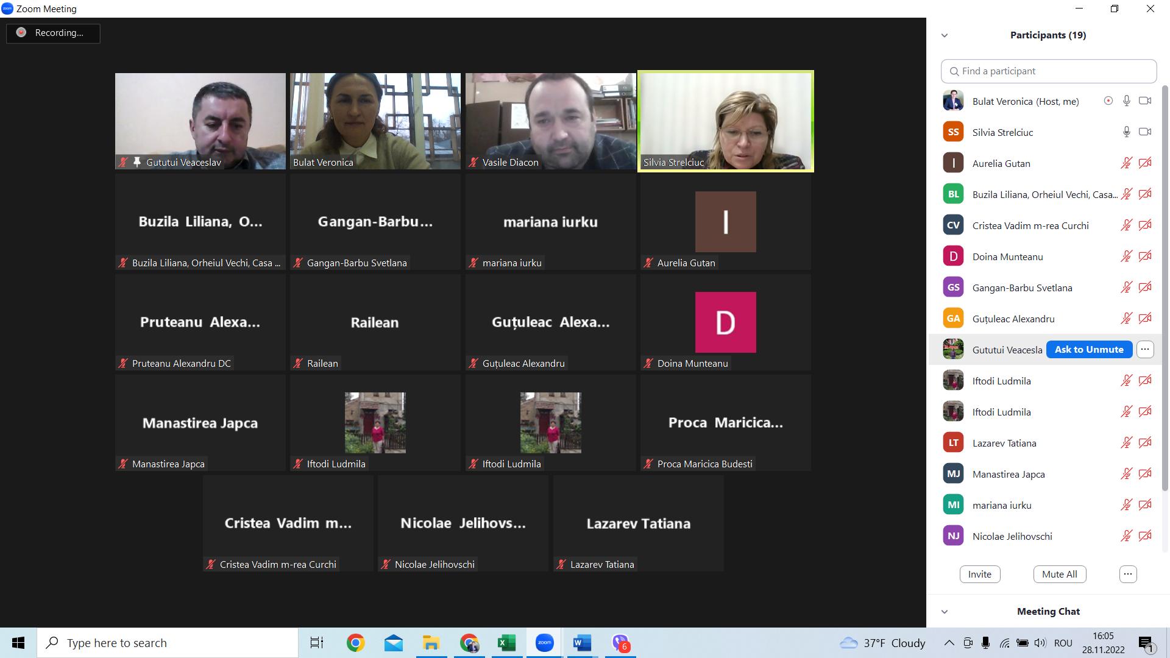Click the Viber taskbar icon
Screen dimensions: 1170x658
(x=620, y=643)
